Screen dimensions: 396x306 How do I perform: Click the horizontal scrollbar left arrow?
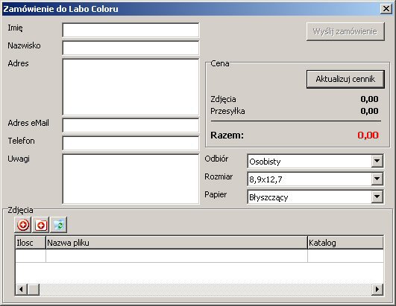click(21, 289)
